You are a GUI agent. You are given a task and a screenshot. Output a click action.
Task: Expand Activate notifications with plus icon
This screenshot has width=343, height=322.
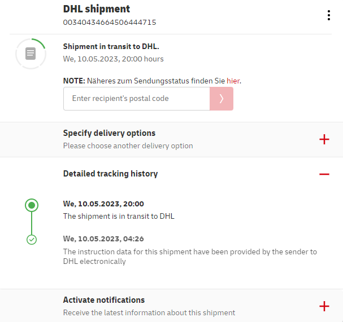(324, 306)
